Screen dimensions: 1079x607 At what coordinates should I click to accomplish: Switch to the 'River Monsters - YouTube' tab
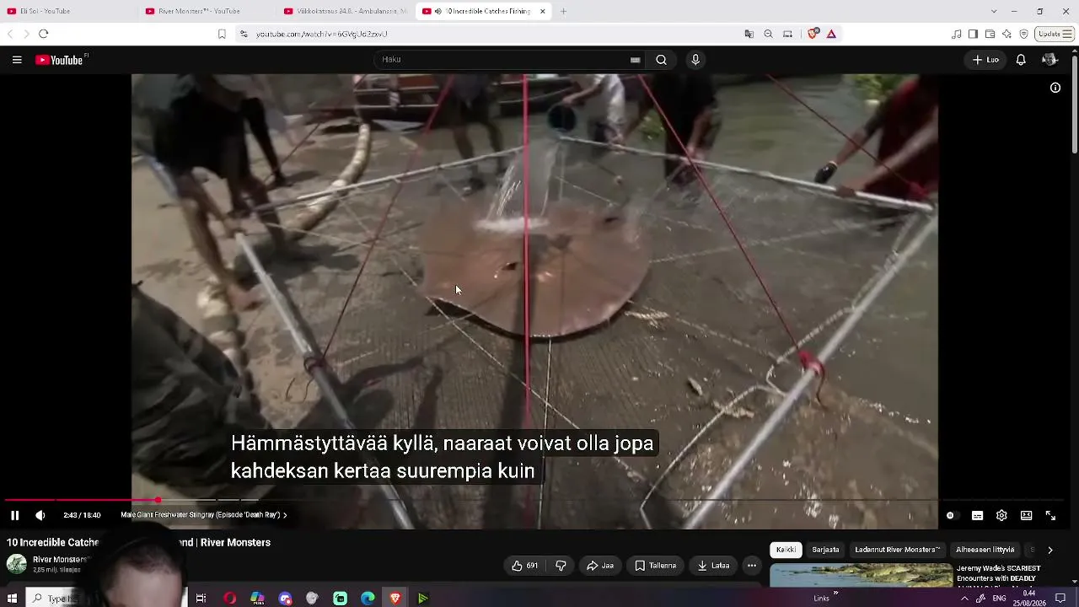[x=207, y=11]
